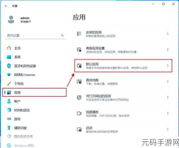Image resolution: width=179 pixels, height=148 pixels.
Task: Open 离线地图 title
Action: coord(92,80)
